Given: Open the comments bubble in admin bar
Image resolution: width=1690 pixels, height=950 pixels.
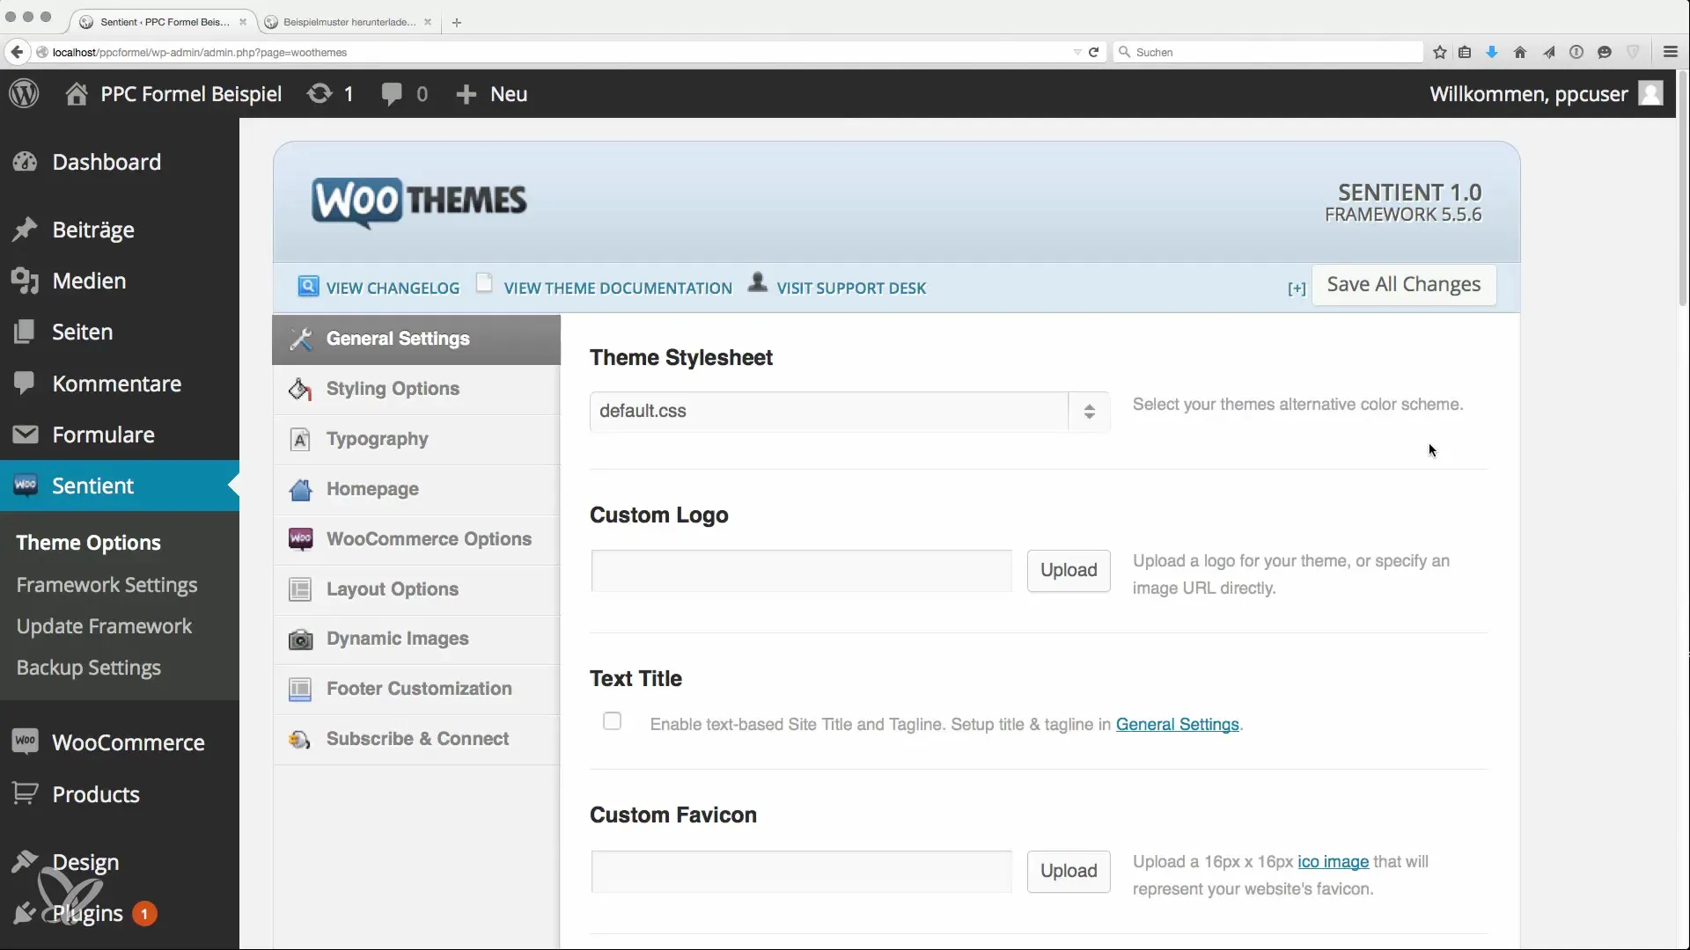Looking at the screenshot, I should pyautogui.click(x=404, y=93).
